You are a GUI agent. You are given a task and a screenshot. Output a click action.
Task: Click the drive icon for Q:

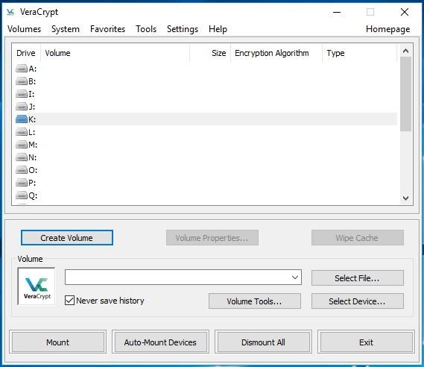[x=22, y=195]
